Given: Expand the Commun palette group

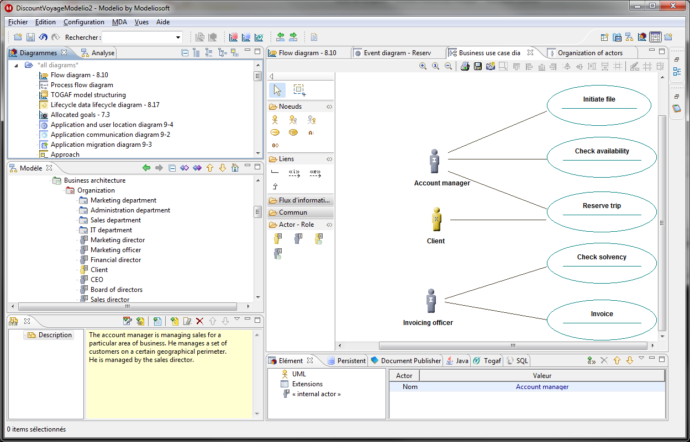Looking at the screenshot, I should point(301,212).
